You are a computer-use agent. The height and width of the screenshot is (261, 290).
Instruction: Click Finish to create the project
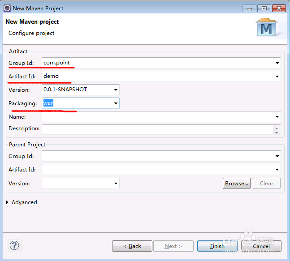pyautogui.click(x=217, y=246)
